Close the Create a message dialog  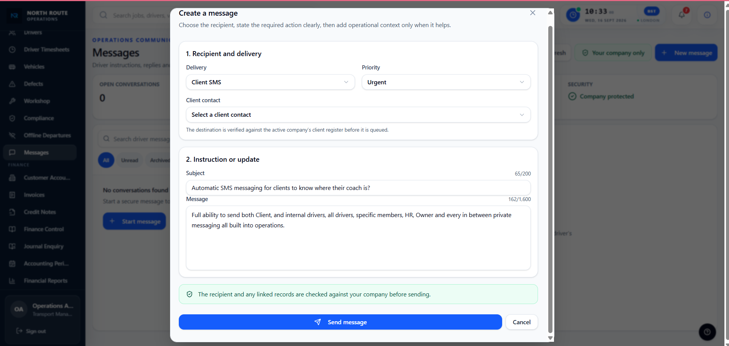(x=533, y=13)
